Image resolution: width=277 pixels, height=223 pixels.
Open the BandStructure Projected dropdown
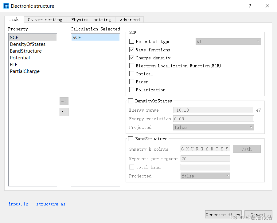pyautogui.click(x=205, y=176)
